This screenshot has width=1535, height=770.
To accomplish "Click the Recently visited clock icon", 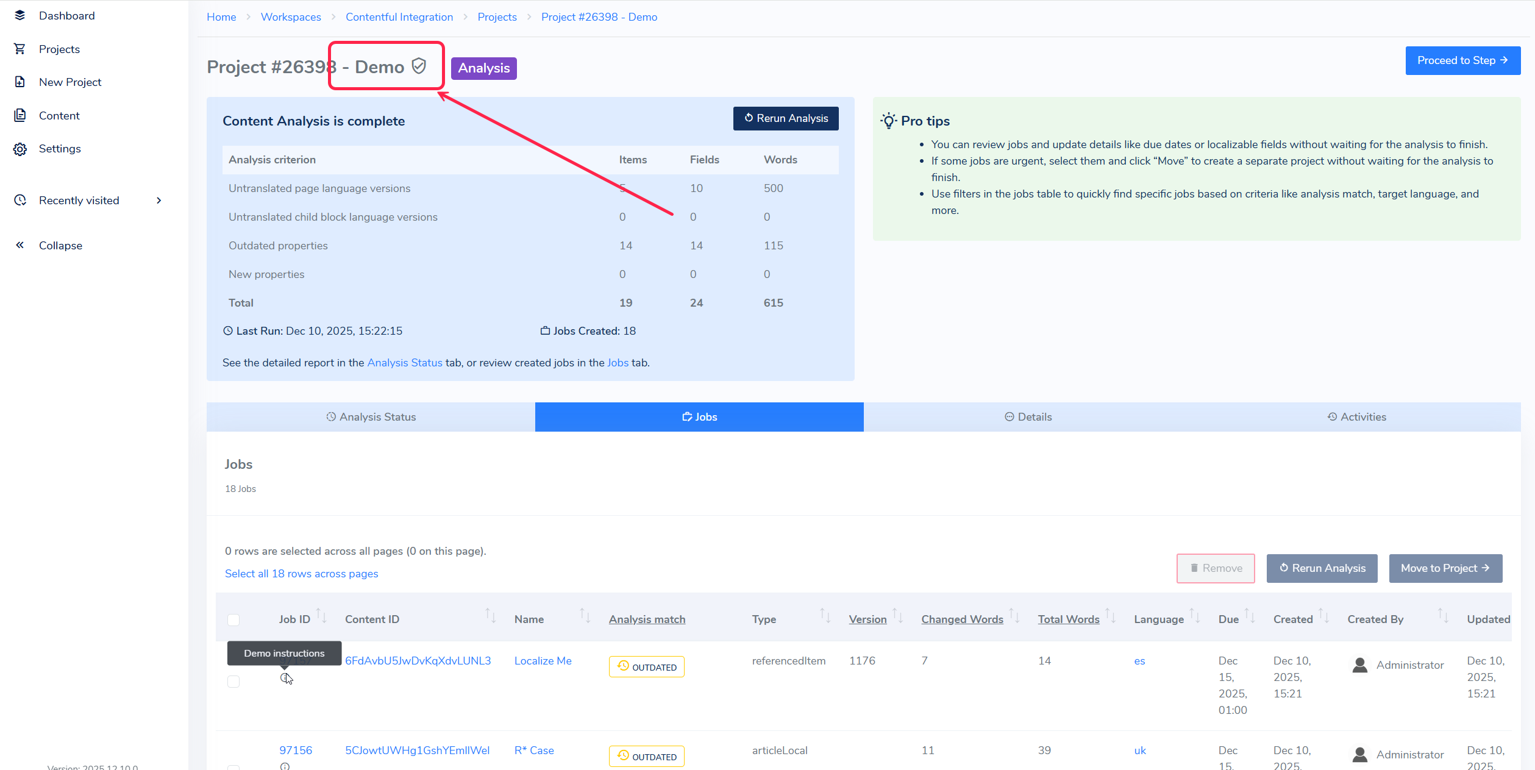I will point(20,200).
